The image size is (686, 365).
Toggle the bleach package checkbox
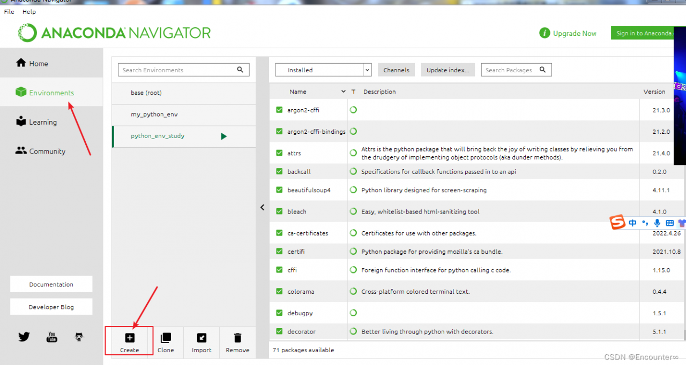tap(279, 211)
